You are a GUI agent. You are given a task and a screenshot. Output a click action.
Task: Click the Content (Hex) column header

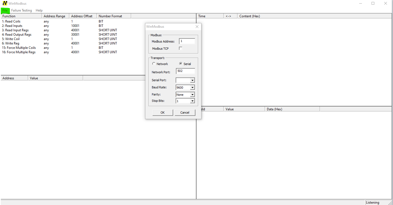click(x=249, y=16)
